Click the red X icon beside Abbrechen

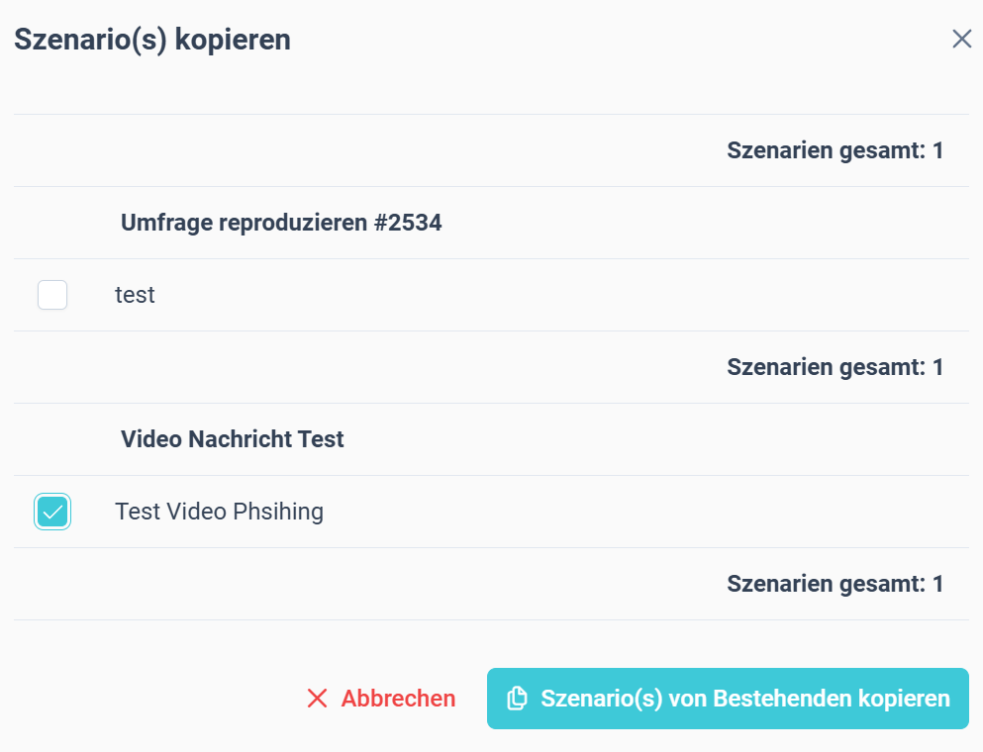point(317,699)
